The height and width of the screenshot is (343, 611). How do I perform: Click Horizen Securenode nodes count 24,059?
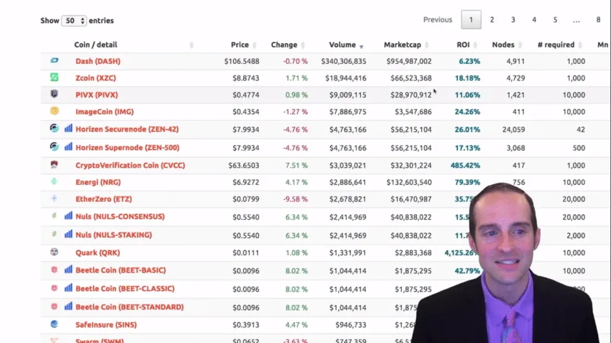pos(514,129)
